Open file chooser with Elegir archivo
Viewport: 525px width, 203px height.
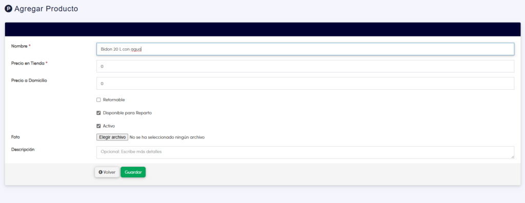pos(112,137)
